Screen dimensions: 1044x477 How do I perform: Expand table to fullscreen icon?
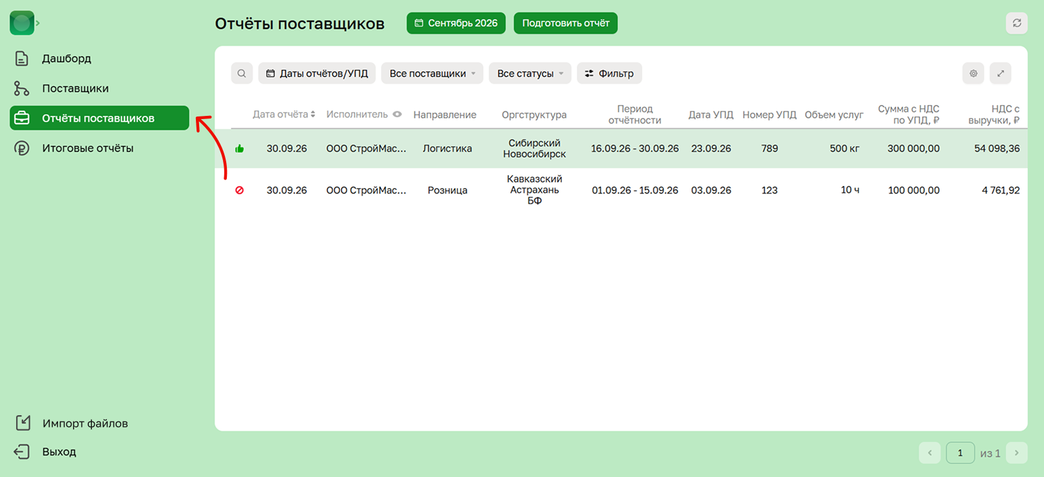1000,73
